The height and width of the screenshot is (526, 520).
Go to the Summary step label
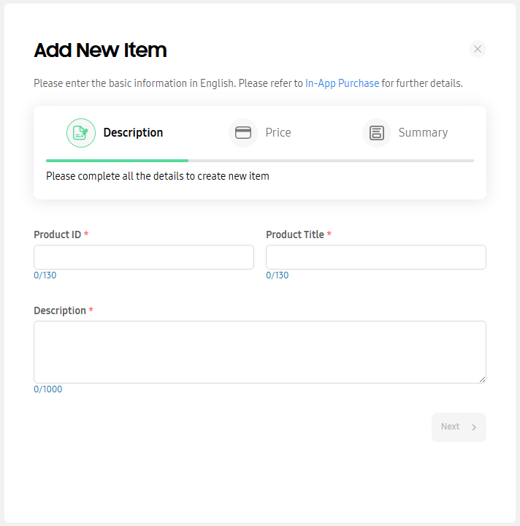(423, 133)
